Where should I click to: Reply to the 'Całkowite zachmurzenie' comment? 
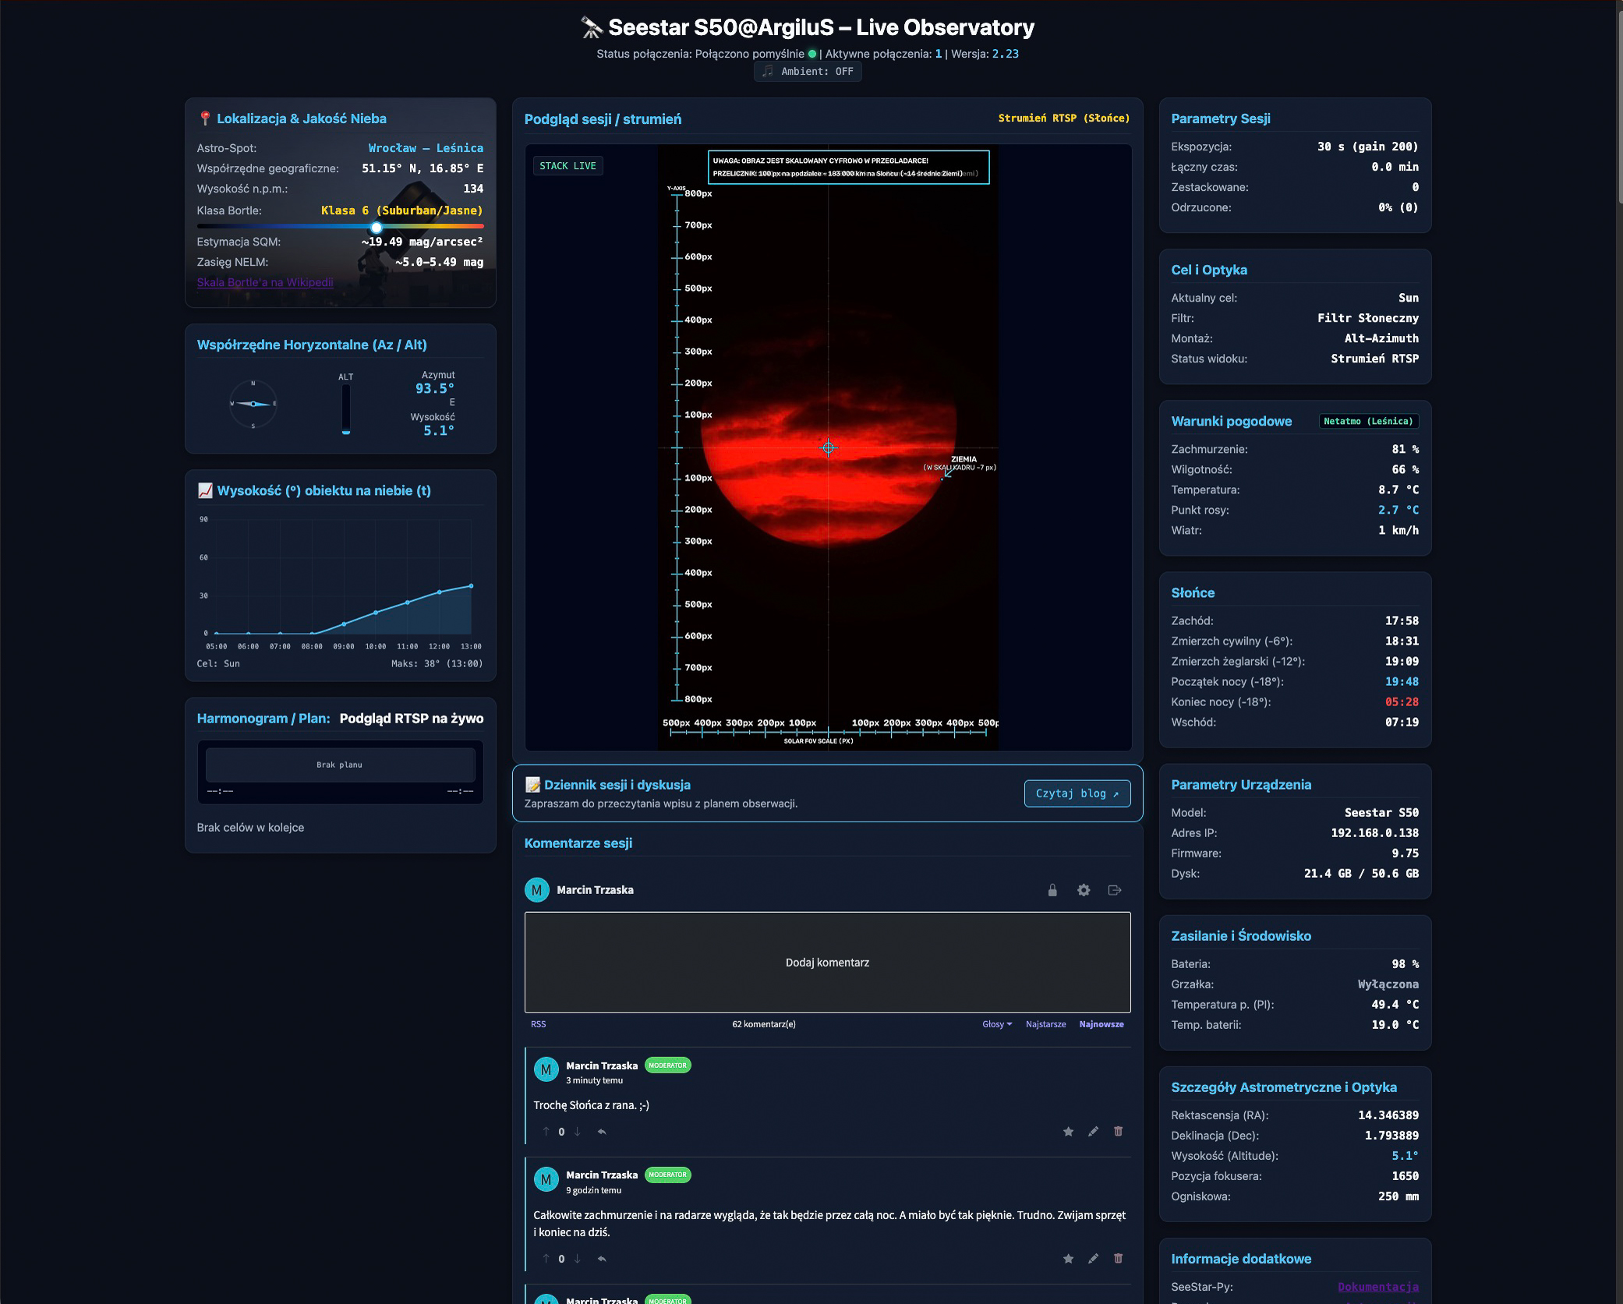click(602, 1259)
